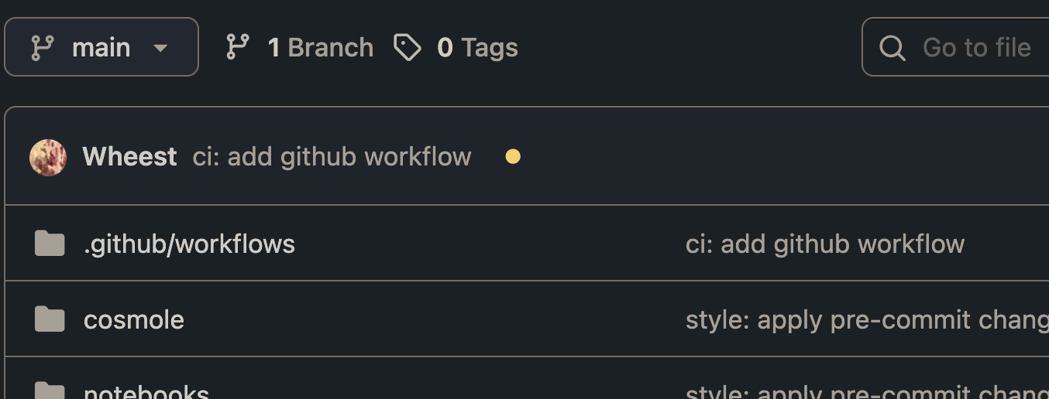Screen dimensions: 1049x399
Task: Click the notebooks folder icon
Action: coord(50,390)
